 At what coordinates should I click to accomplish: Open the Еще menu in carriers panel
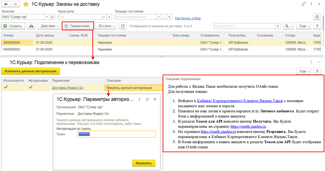(x=304, y=71)
